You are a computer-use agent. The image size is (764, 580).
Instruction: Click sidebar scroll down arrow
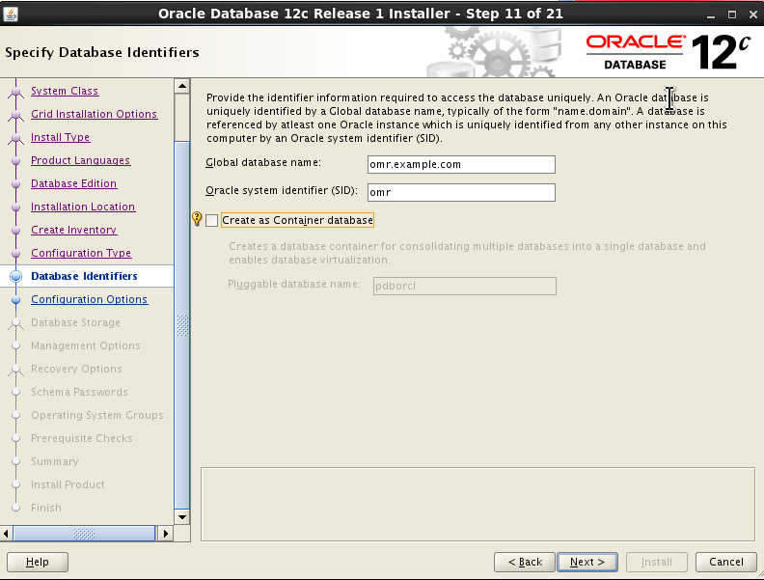[x=182, y=517]
